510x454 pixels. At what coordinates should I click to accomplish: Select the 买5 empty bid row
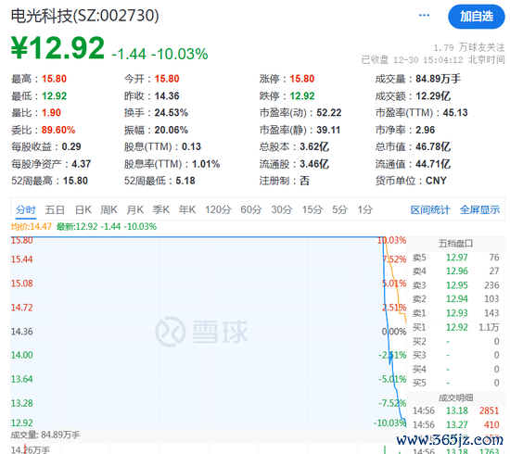[455, 383]
